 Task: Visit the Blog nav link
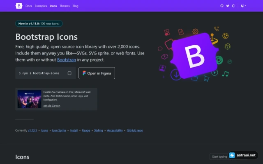75,6
